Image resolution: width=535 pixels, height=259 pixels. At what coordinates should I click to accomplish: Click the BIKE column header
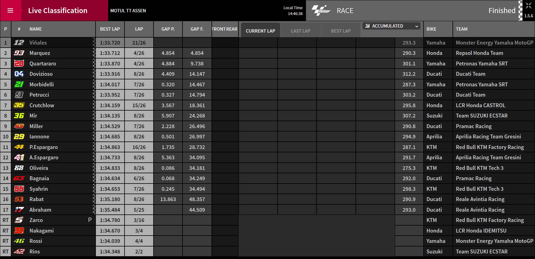431,29
